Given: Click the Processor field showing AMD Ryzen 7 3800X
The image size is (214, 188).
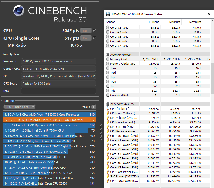Looking at the screenshot, I should (59, 61).
